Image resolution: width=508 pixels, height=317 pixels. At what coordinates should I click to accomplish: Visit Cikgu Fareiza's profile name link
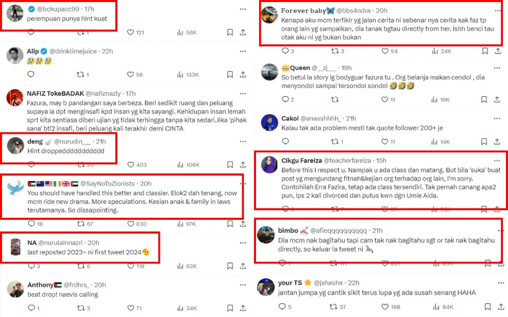[301, 161]
